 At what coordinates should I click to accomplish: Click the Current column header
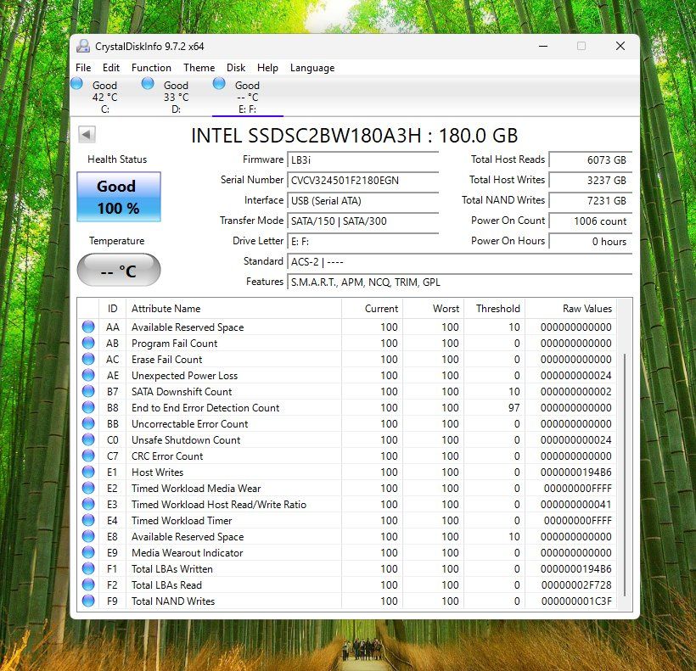click(x=372, y=309)
